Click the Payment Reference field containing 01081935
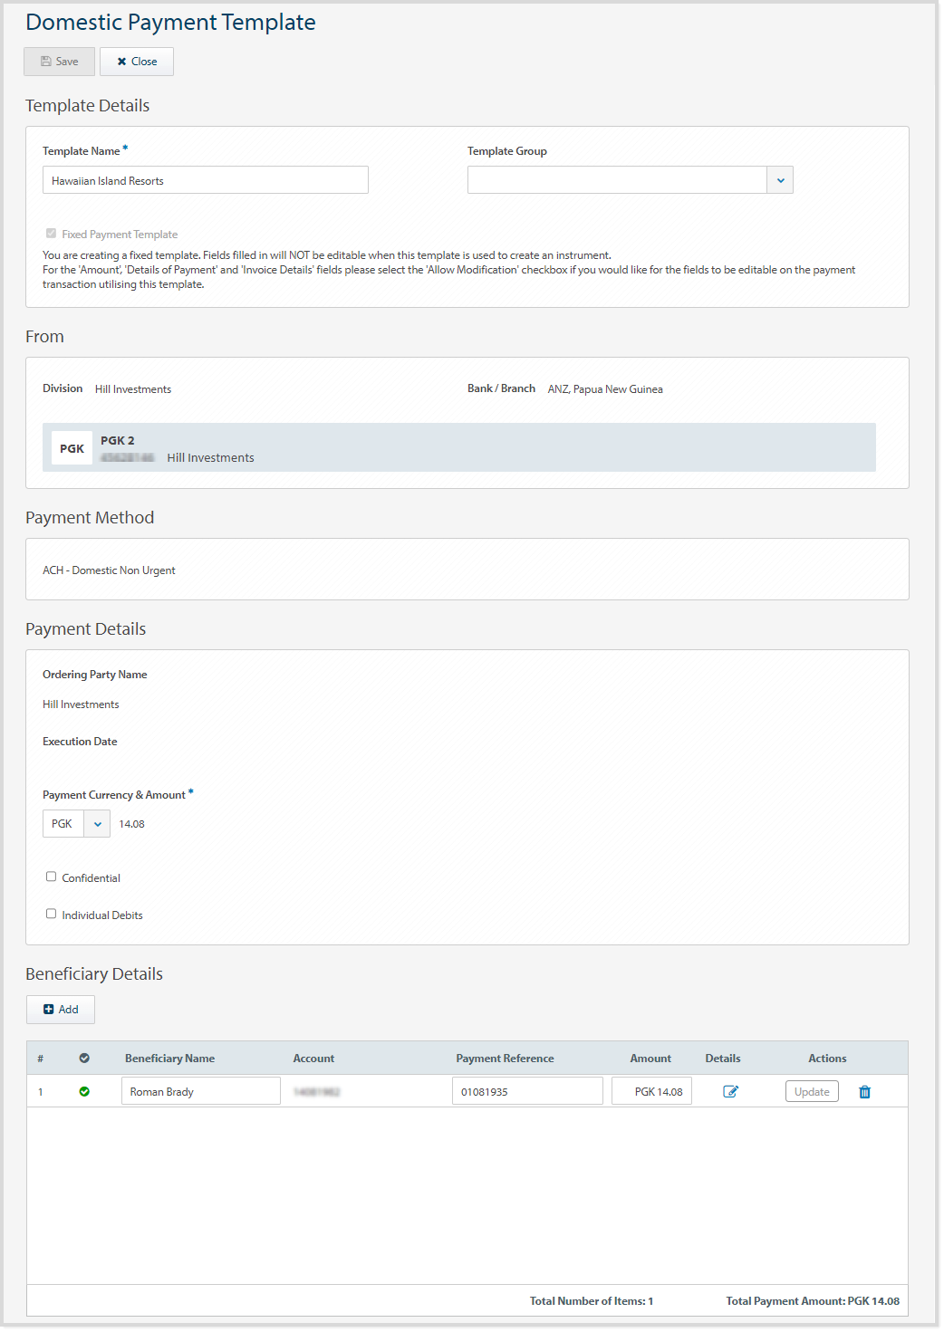The height and width of the screenshot is (1332, 944). pyautogui.click(x=527, y=1090)
